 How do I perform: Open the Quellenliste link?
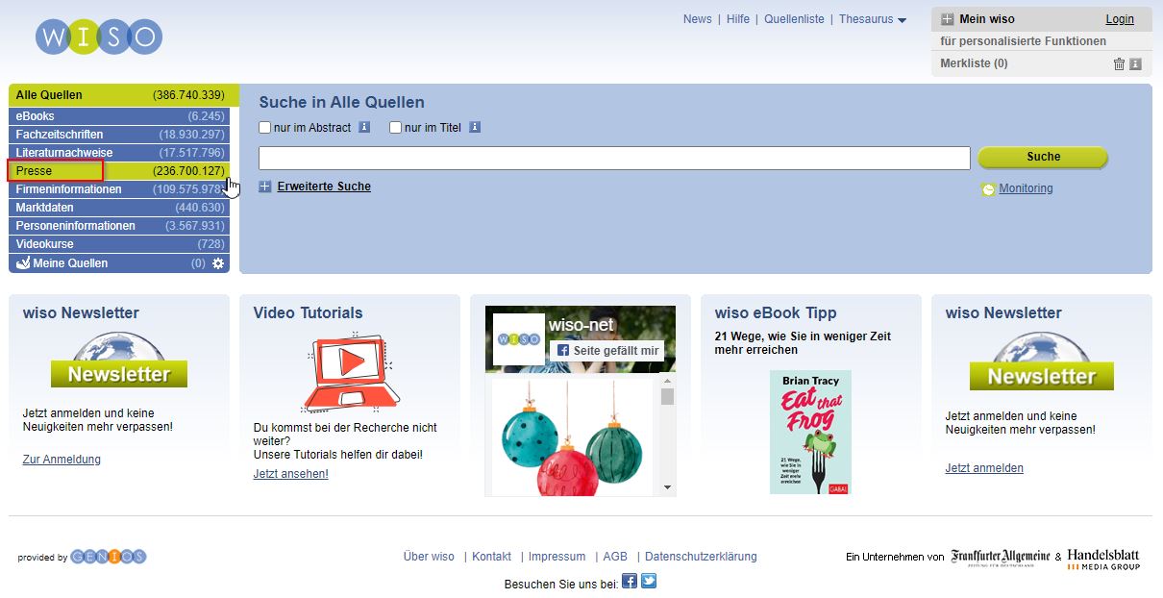[x=794, y=19]
